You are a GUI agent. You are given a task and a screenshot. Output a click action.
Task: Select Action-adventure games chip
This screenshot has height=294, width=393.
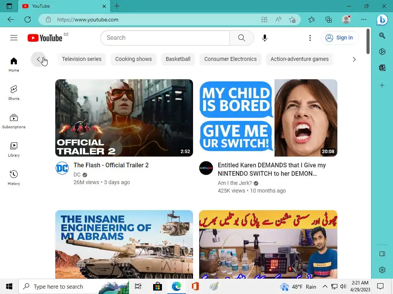click(299, 59)
